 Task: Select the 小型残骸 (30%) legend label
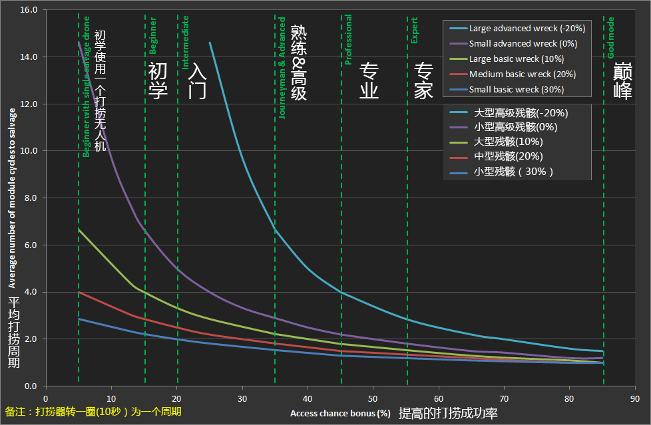point(513,172)
